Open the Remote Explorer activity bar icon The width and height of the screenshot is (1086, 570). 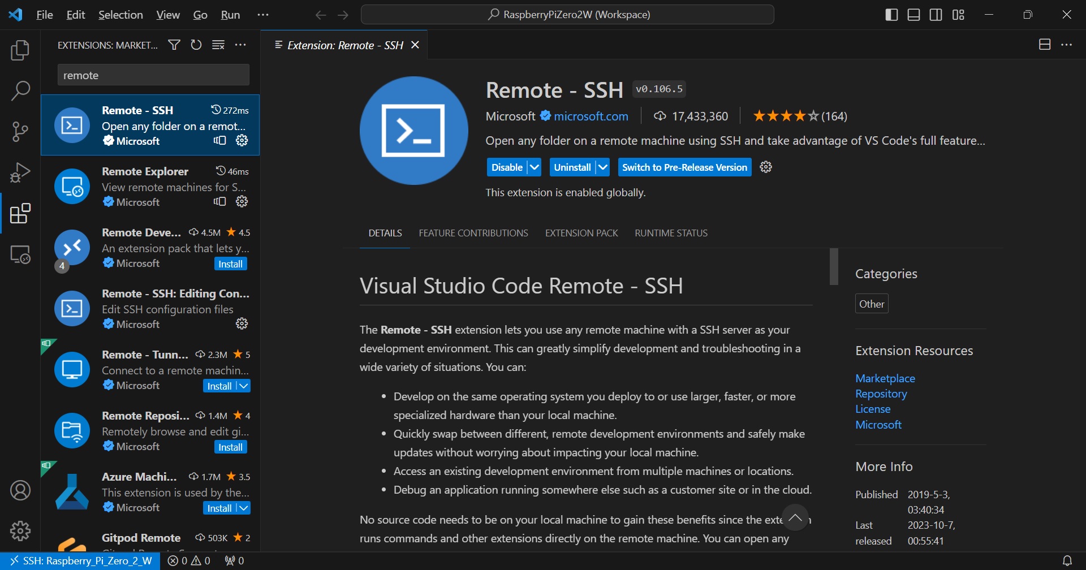(x=20, y=254)
